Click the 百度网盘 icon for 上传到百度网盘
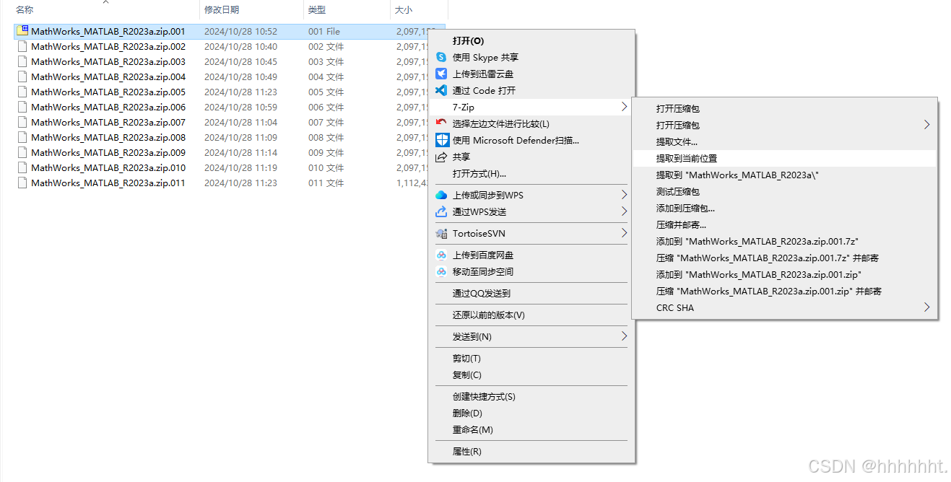The width and height of the screenshot is (951, 482). tap(441, 255)
